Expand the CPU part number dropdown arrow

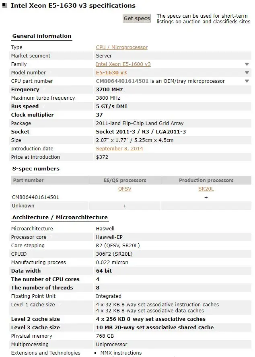point(247,81)
